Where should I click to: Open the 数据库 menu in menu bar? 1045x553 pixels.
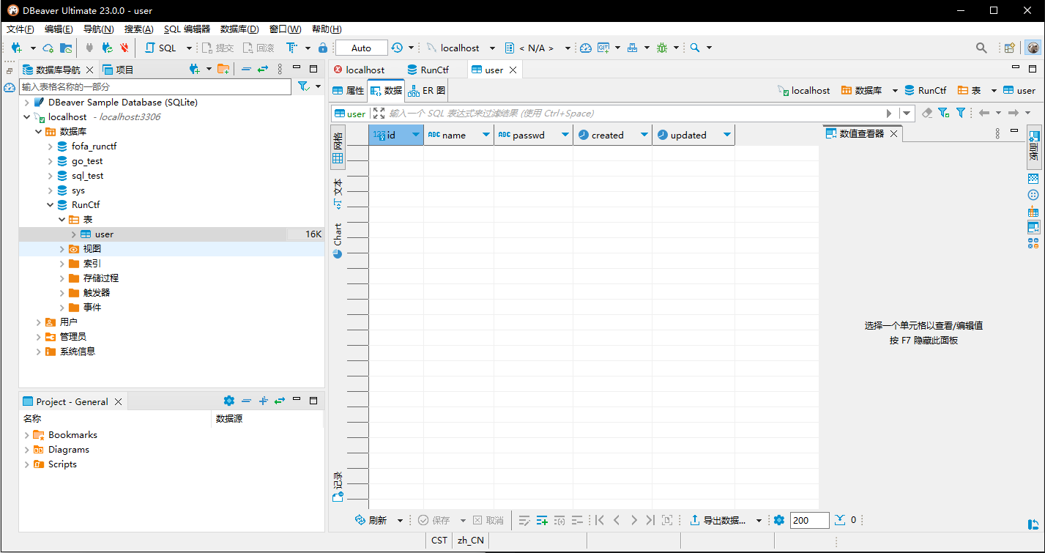pyautogui.click(x=239, y=29)
